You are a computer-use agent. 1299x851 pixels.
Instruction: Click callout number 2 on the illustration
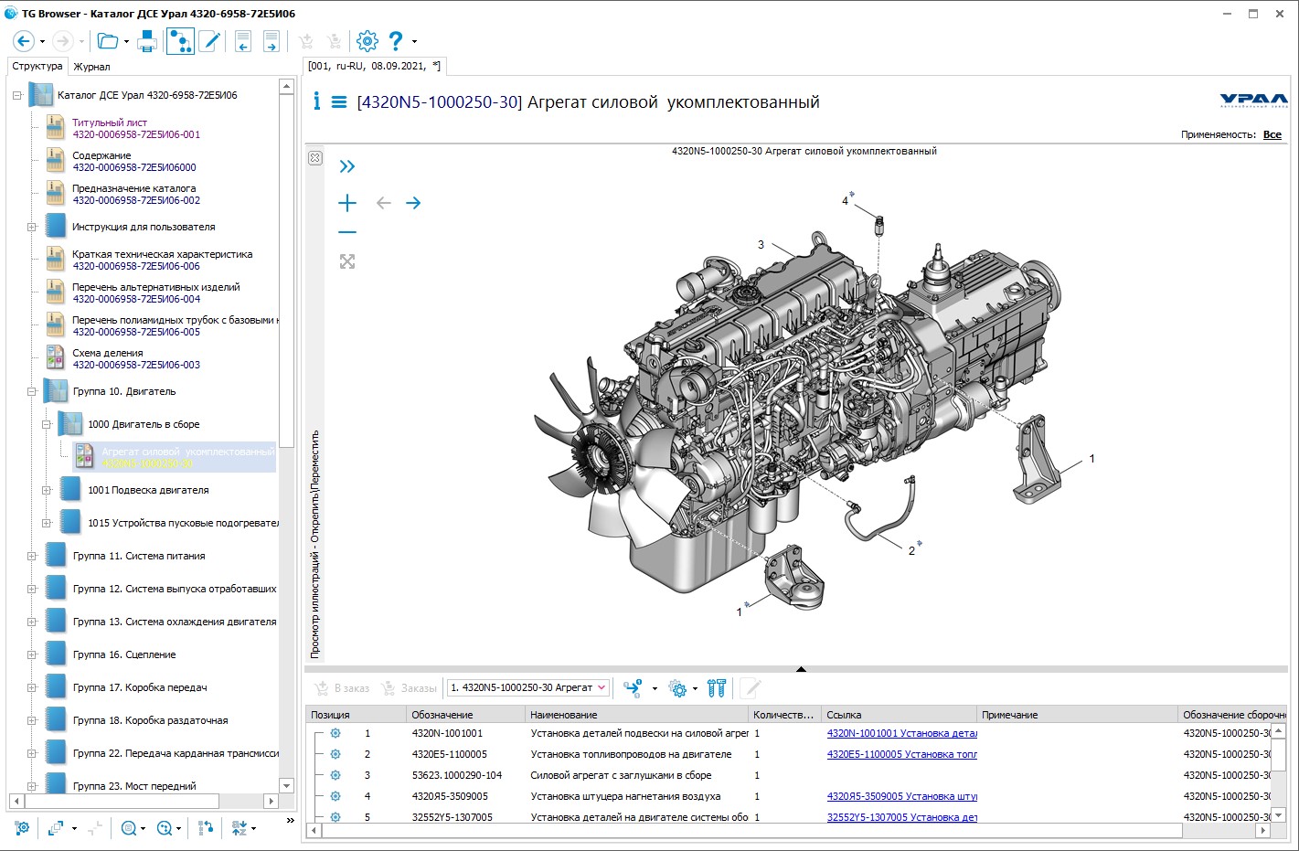click(x=911, y=550)
